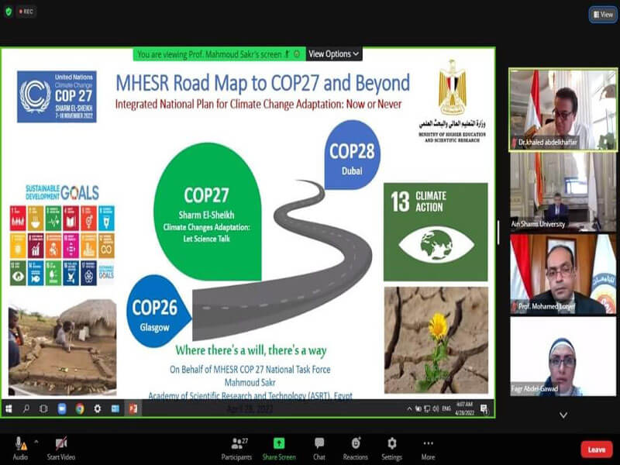Select Dr. Khaled Abdelghaffar's video tile
The height and width of the screenshot is (465, 620).
click(563, 108)
